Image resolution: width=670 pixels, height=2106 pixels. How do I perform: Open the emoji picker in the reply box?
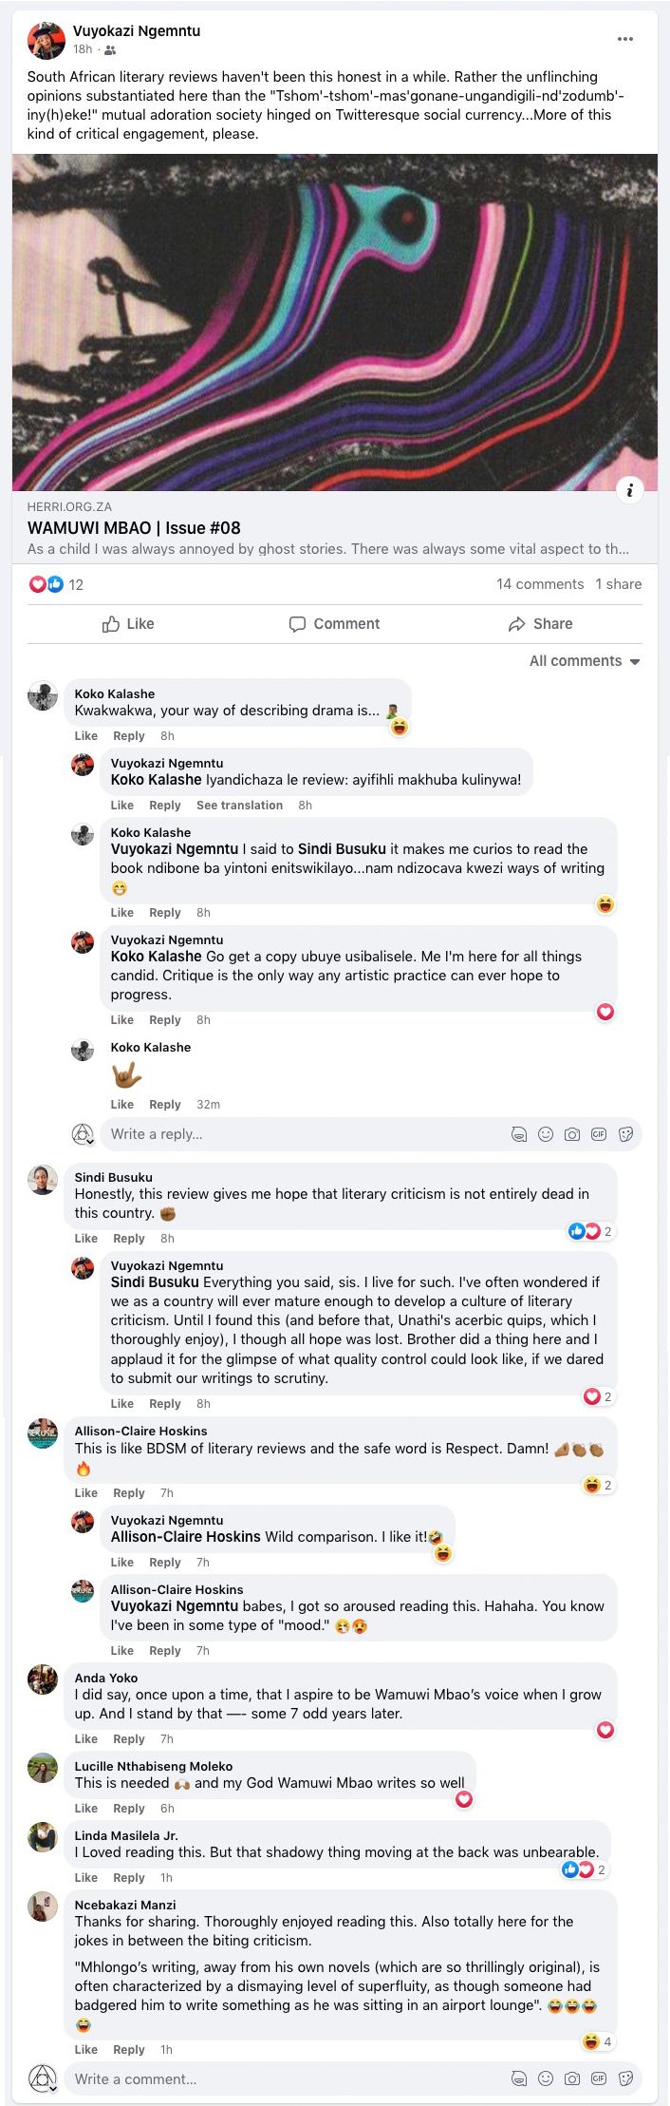pyautogui.click(x=546, y=1133)
